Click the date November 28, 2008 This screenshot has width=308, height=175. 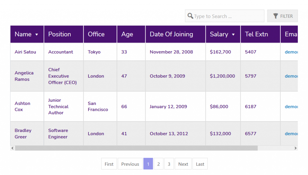coord(171,52)
